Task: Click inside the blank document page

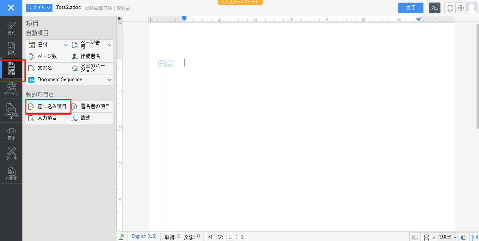Action: pos(302,128)
